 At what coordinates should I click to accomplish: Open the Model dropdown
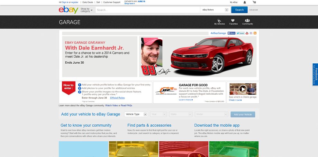(212, 114)
